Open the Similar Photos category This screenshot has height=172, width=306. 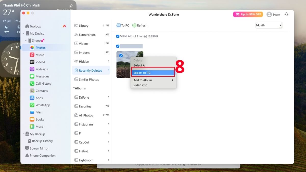91,80
